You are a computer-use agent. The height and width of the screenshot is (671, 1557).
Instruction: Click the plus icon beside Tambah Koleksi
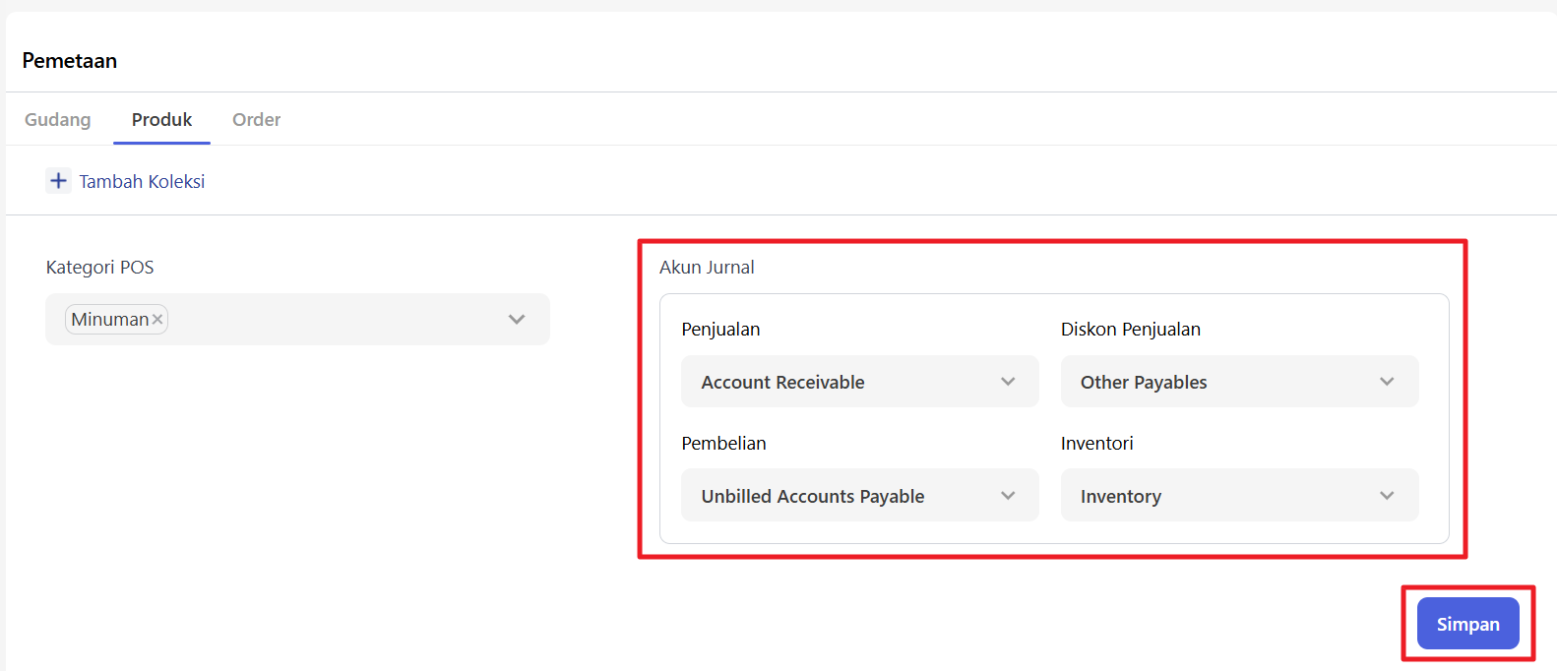(58, 181)
